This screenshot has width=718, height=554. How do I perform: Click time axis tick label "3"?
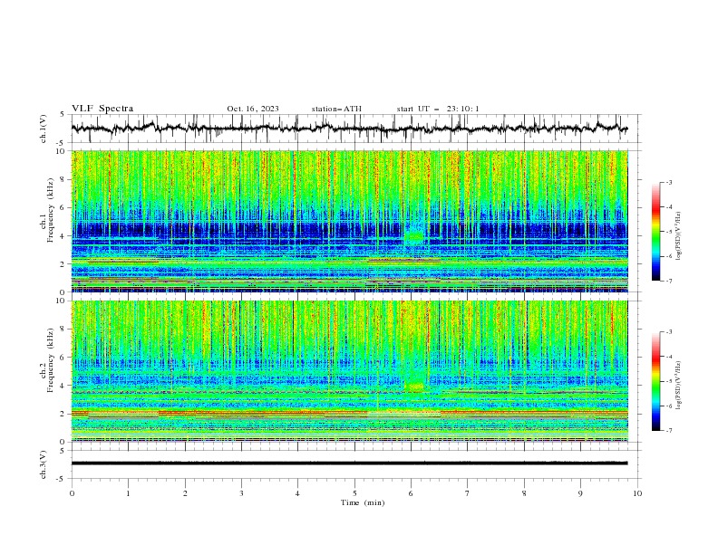click(x=241, y=493)
